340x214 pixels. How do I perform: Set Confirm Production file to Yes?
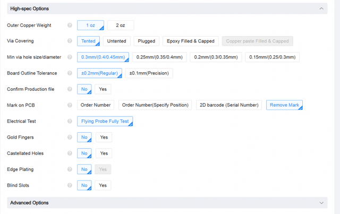[103, 89]
